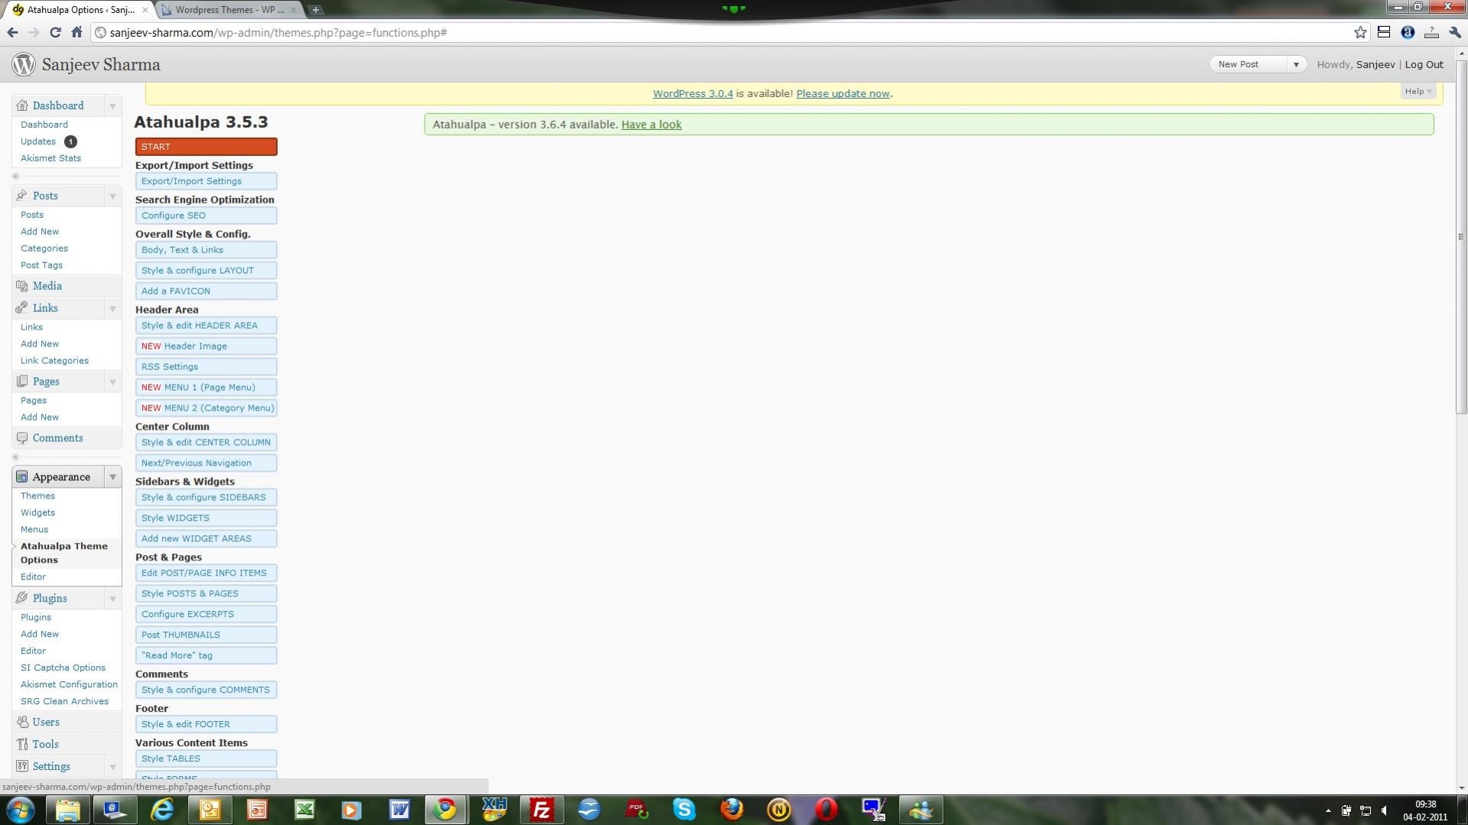
Task: Open Excel from the taskbar
Action: pos(304,809)
